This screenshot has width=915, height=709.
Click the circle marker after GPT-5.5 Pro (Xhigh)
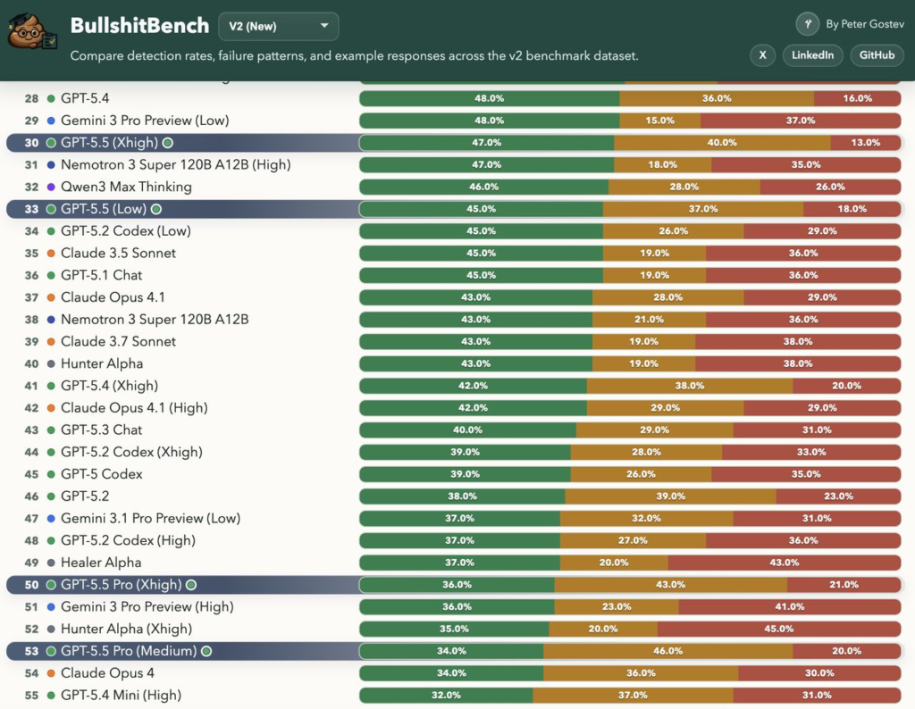coord(191,585)
